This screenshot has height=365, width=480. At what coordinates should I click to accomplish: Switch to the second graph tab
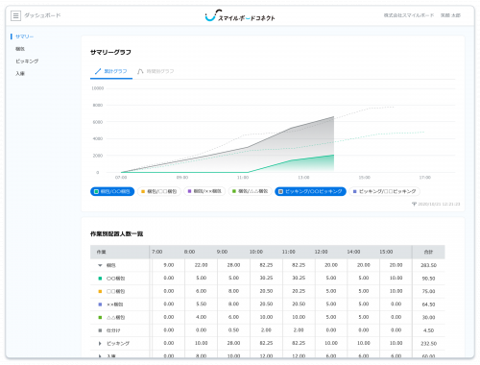[x=156, y=71]
